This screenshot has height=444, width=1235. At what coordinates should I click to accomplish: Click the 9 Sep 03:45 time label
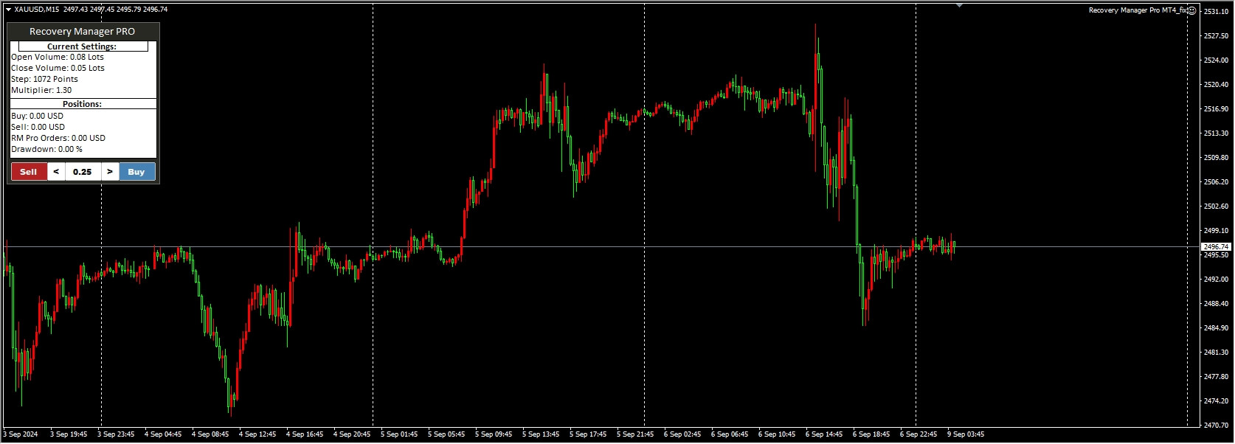[966, 434]
